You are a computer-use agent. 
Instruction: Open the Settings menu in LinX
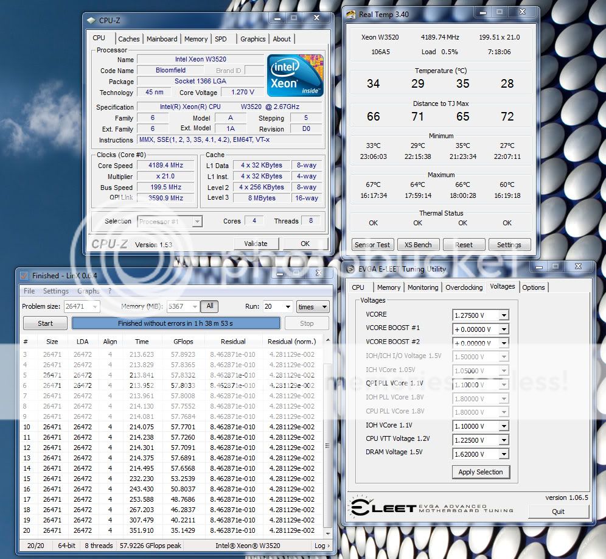(x=55, y=291)
